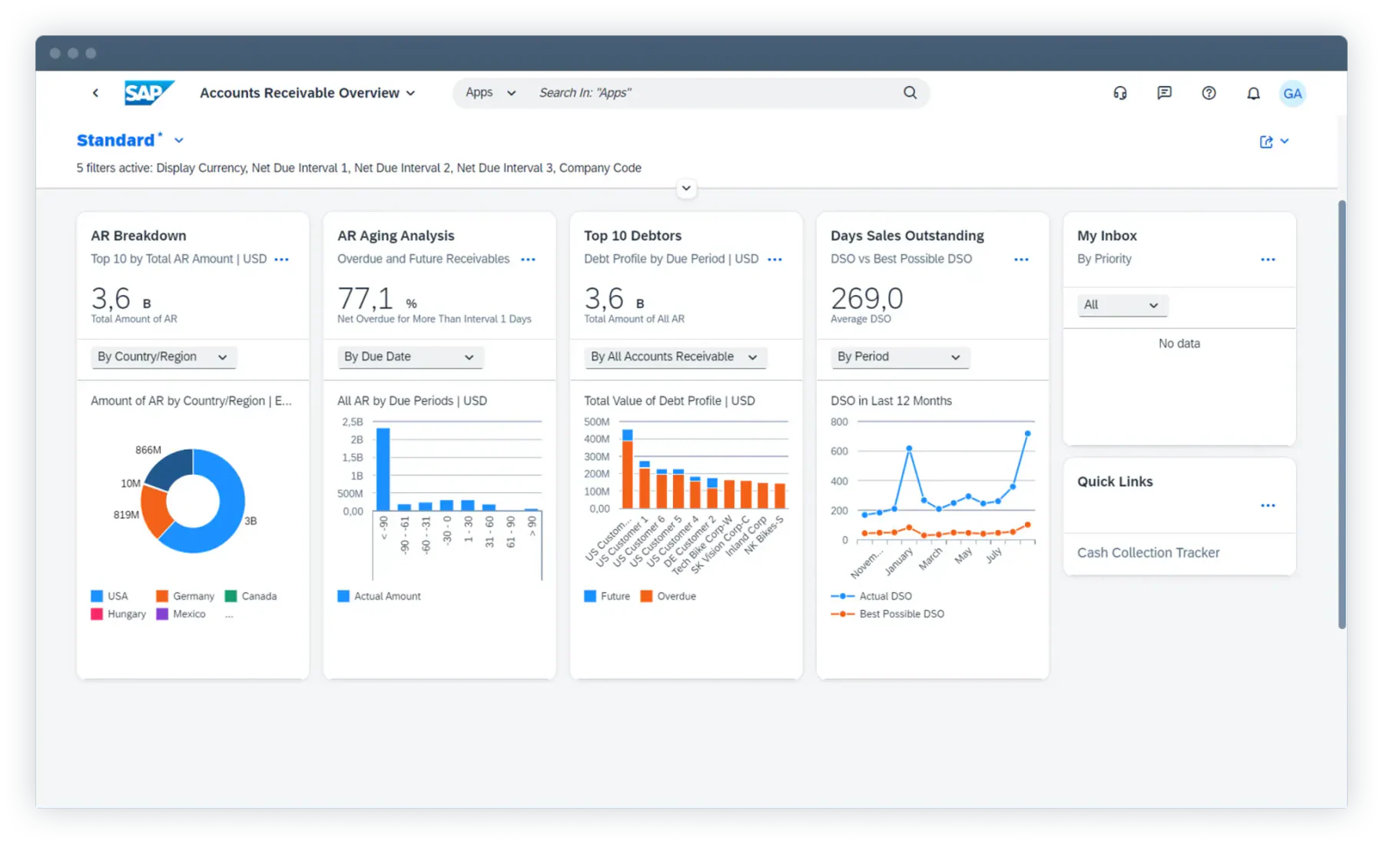Open the Standard variant dropdown
This screenshot has height=844, width=1383.
179,141
